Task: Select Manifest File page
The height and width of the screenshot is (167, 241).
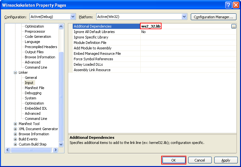Action: (34, 88)
